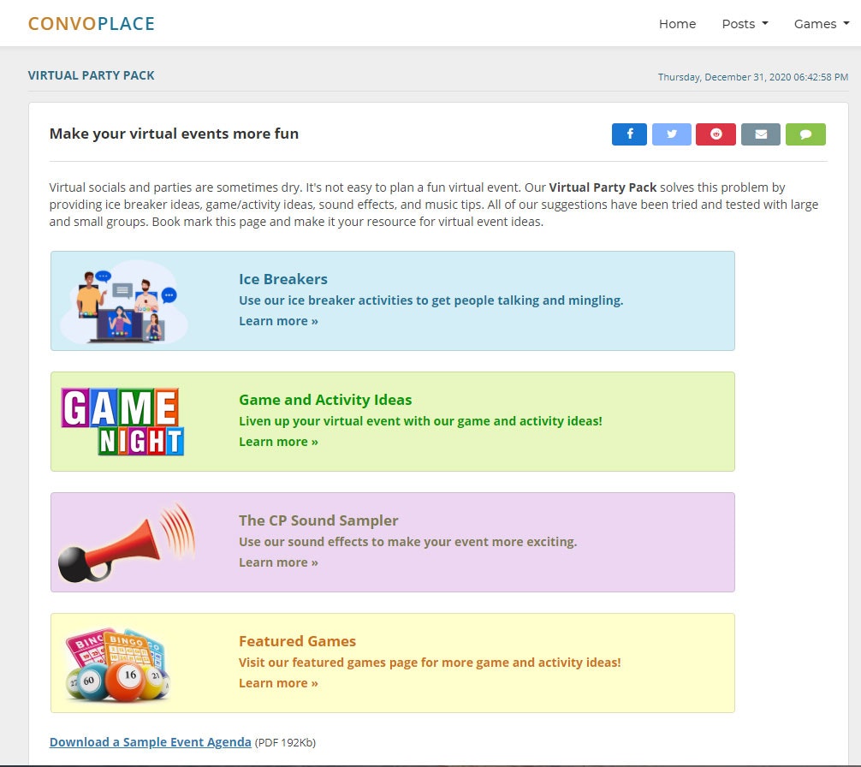Expand the Posts dropdown menu
Image resolution: width=861 pixels, height=767 pixels.
(744, 24)
